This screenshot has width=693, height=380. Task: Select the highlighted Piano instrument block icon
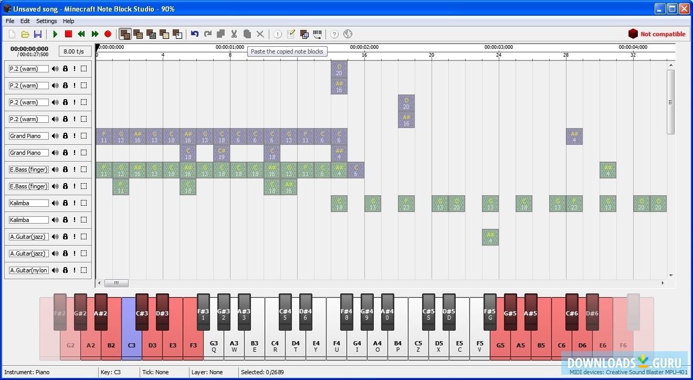pos(125,34)
